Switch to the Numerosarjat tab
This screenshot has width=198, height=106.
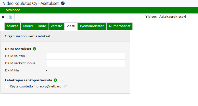click(x=119, y=26)
